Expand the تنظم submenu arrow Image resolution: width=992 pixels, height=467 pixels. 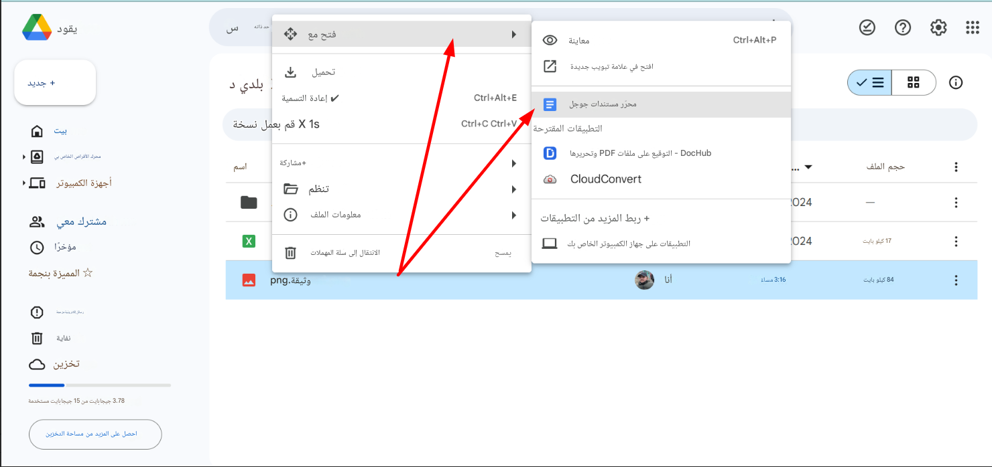[513, 189]
